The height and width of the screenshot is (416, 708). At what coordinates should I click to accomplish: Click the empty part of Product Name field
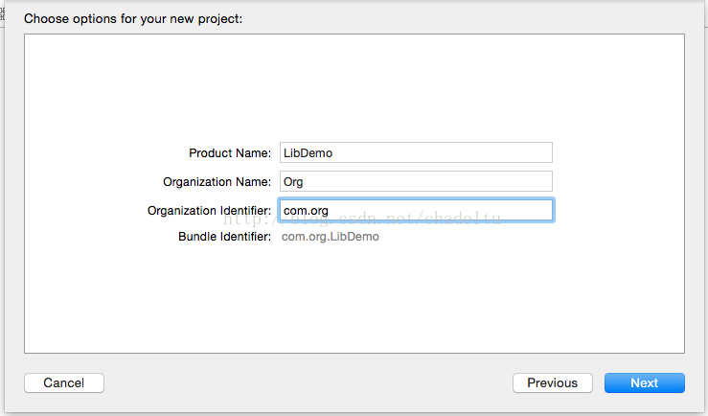coord(443,152)
